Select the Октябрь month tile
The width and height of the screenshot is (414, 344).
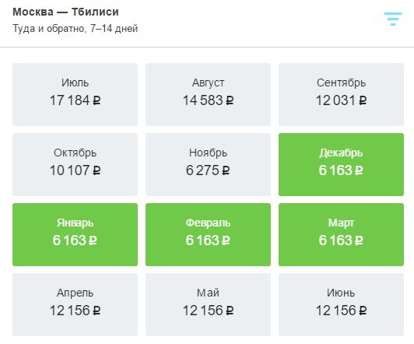[75, 164]
